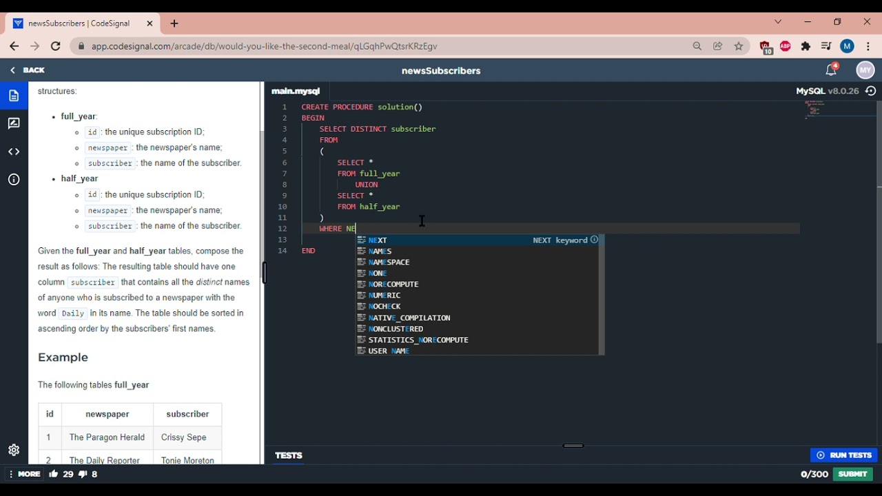
Task: Open the info sidebar icon
Action: pos(14,180)
